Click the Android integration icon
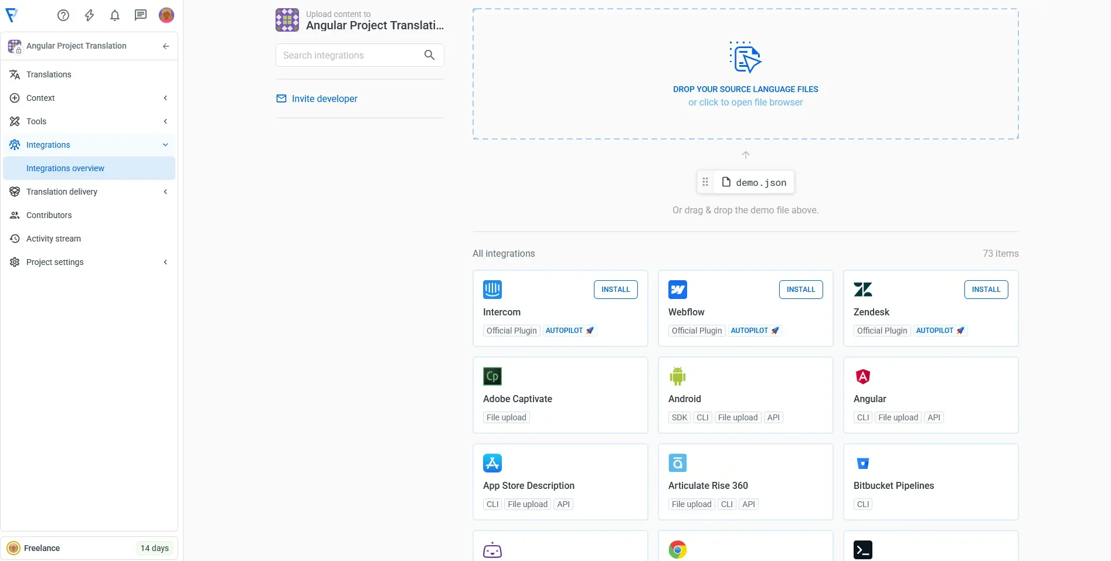 (677, 376)
